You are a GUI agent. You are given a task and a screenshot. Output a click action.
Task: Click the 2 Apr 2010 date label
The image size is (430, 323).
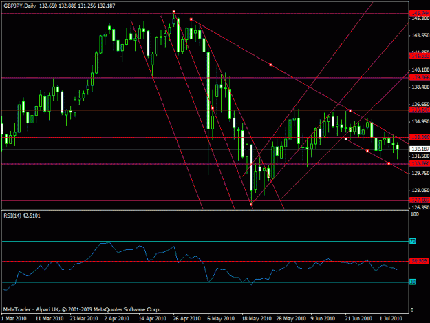click(116, 319)
